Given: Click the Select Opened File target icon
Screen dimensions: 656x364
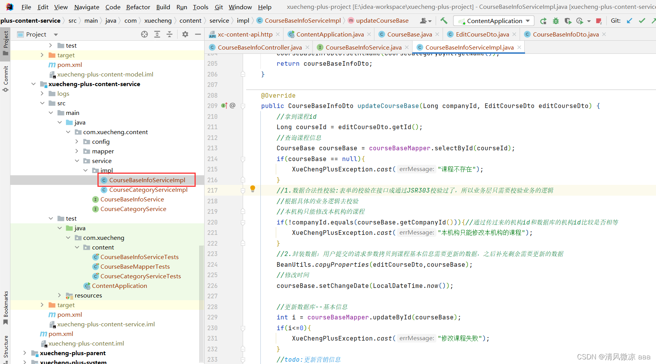Looking at the screenshot, I should (144, 34).
